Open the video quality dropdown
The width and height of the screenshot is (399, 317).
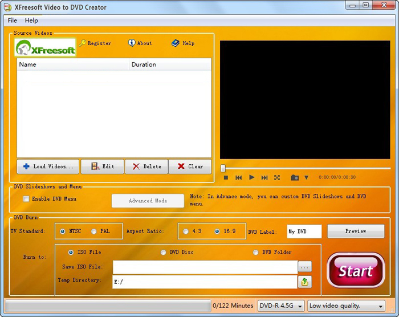pos(347,306)
